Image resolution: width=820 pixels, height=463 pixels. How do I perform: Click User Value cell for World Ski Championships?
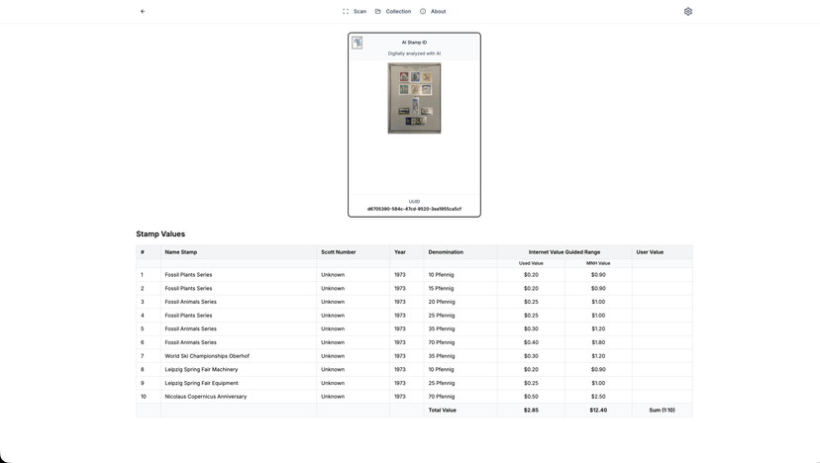point(662,356)
